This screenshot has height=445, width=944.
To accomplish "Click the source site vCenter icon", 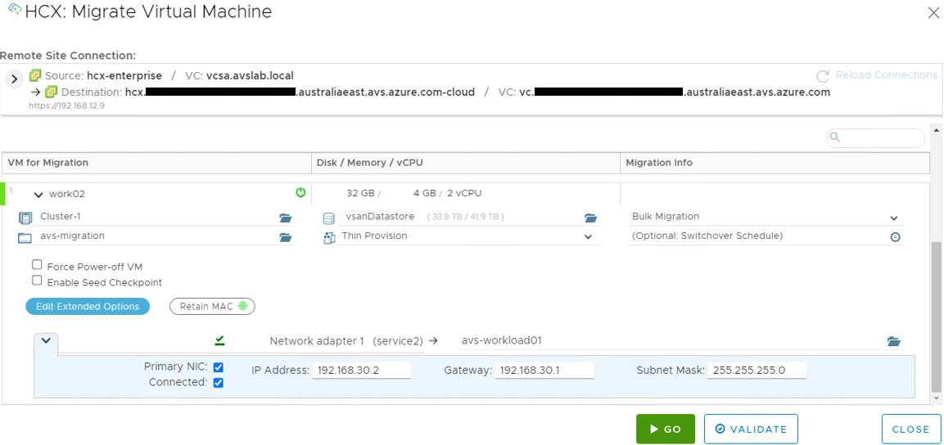I will pyautogui.click(x=35, y=76).
